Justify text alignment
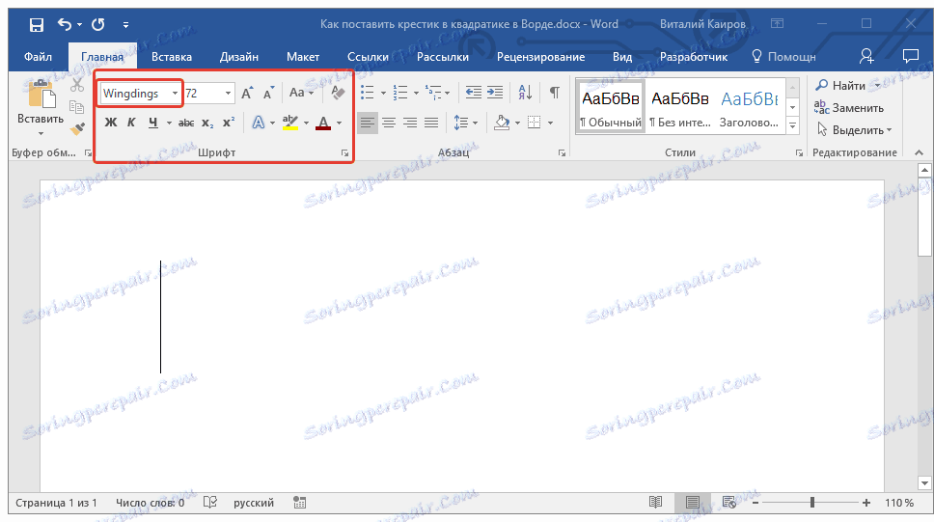This screenshot has height=522, width=934. [x=431, y=123]
